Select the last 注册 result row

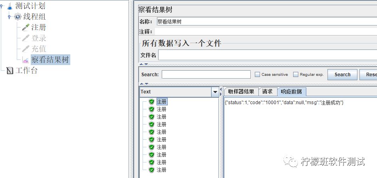(162, 170)
